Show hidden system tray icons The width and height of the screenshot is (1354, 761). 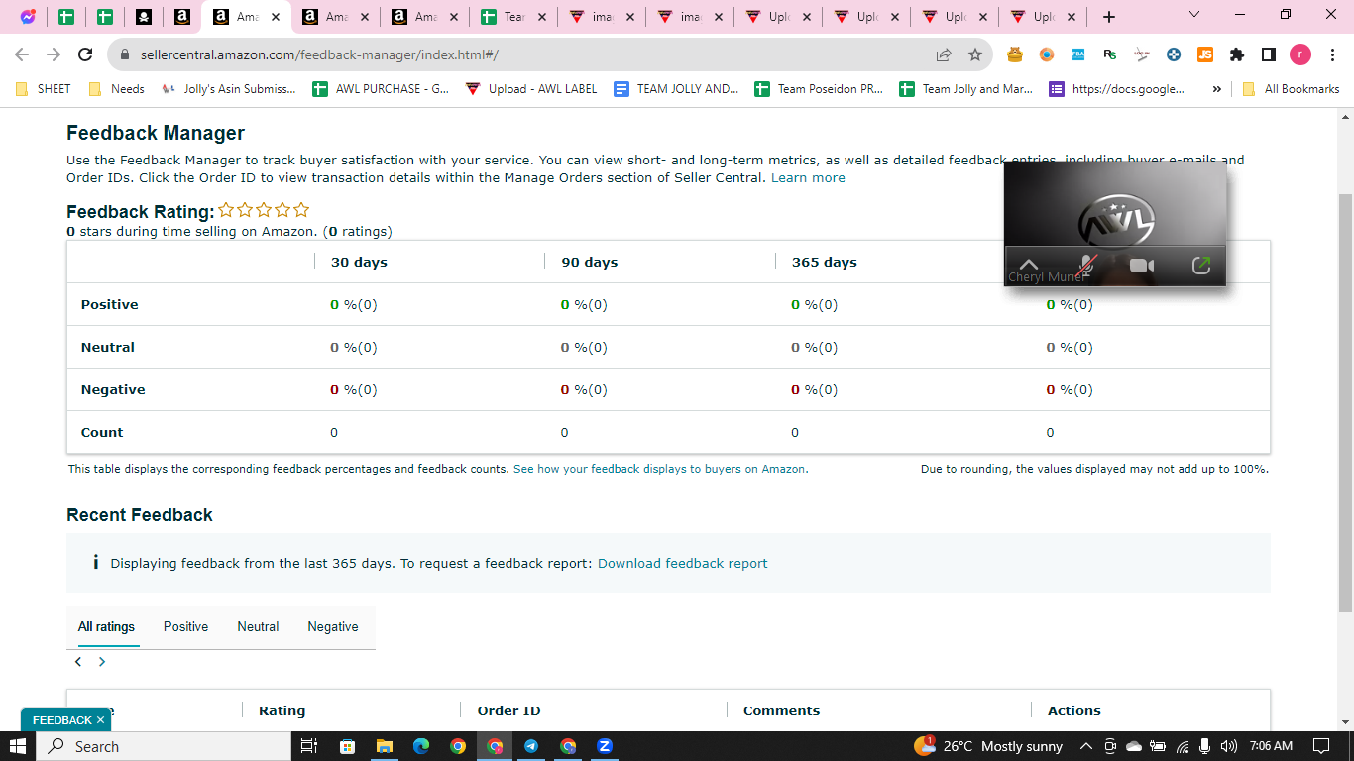(1086, 746)
